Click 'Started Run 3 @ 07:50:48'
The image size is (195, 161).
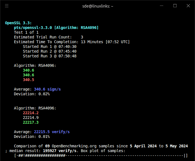click(50, 56)
